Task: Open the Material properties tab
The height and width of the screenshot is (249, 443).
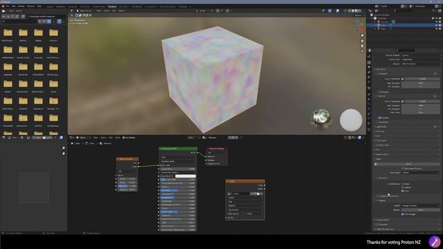Action: click(369, 124)
